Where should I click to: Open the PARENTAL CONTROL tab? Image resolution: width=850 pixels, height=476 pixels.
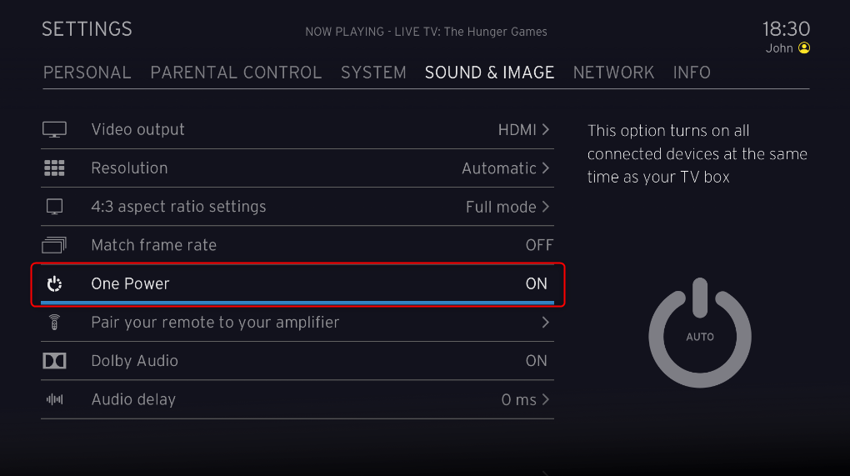tap(236, 73)
